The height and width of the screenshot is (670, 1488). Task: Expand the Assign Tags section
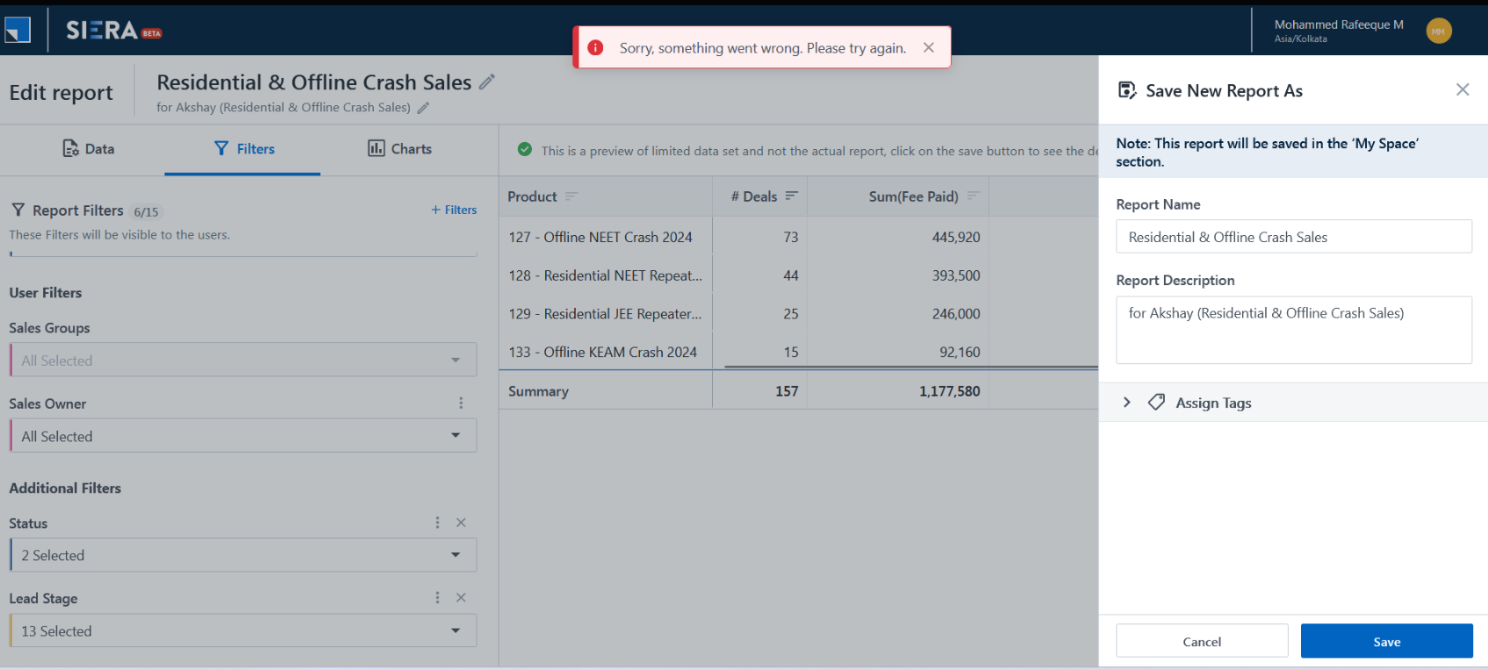(x=1127, y=403)
